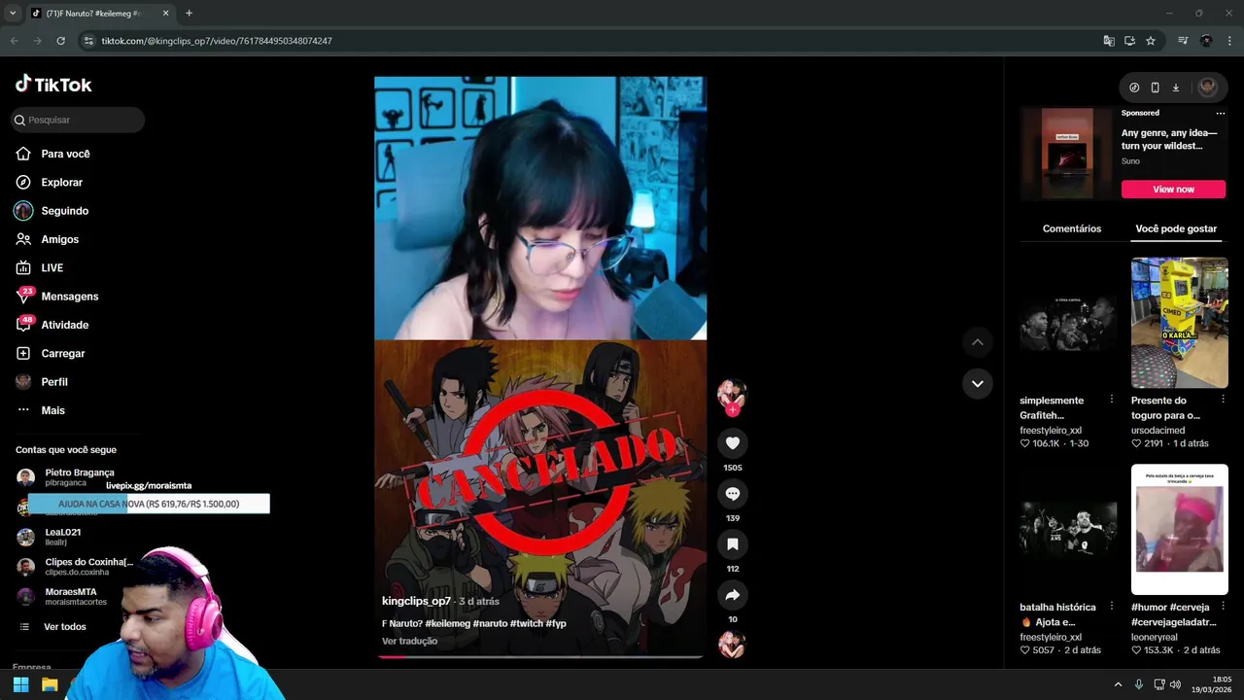Share video with arrow icon
Image resolution: width=1244 pixels, height=700 pixels.
pos(733,595)
